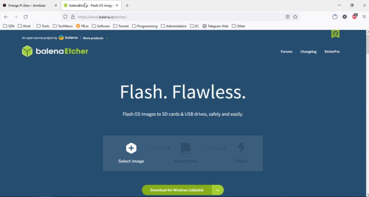369x197 pixels.
Task: Open a new browser tab
Action: [127, 5]
